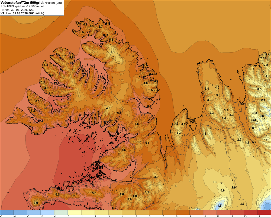Select the 'EC-HRES spá brúuð á 500m net' line
Viewport: 271px width, 218px height.
[x=22, y=6]
